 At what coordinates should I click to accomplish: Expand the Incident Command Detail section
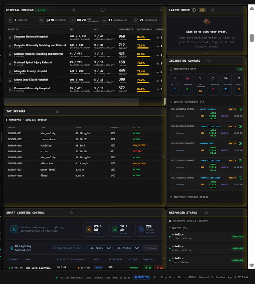pyautogui.click(x=189, y=197)
